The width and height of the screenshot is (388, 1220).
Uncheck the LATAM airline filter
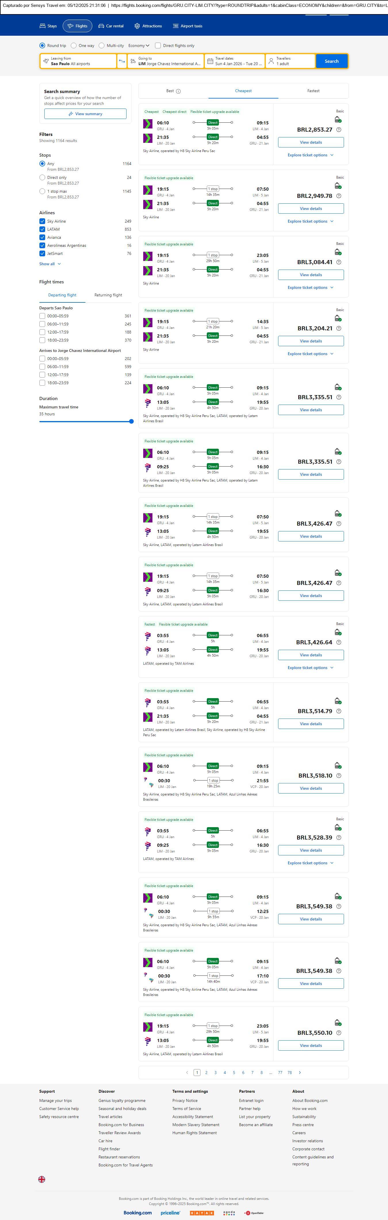pos(42,229)
